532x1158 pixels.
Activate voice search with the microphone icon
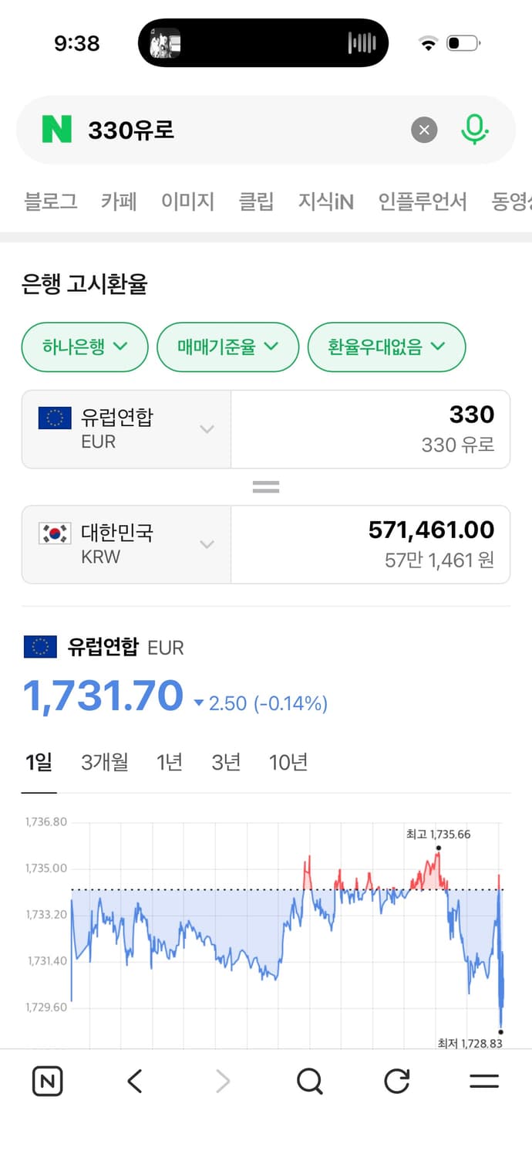(x=476, y=130)
